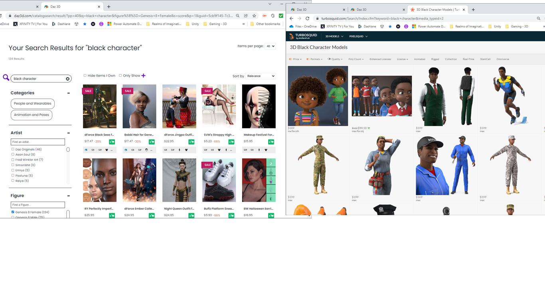Click the shirt icon under dForce Jingpo Outfit

[186, 150]
